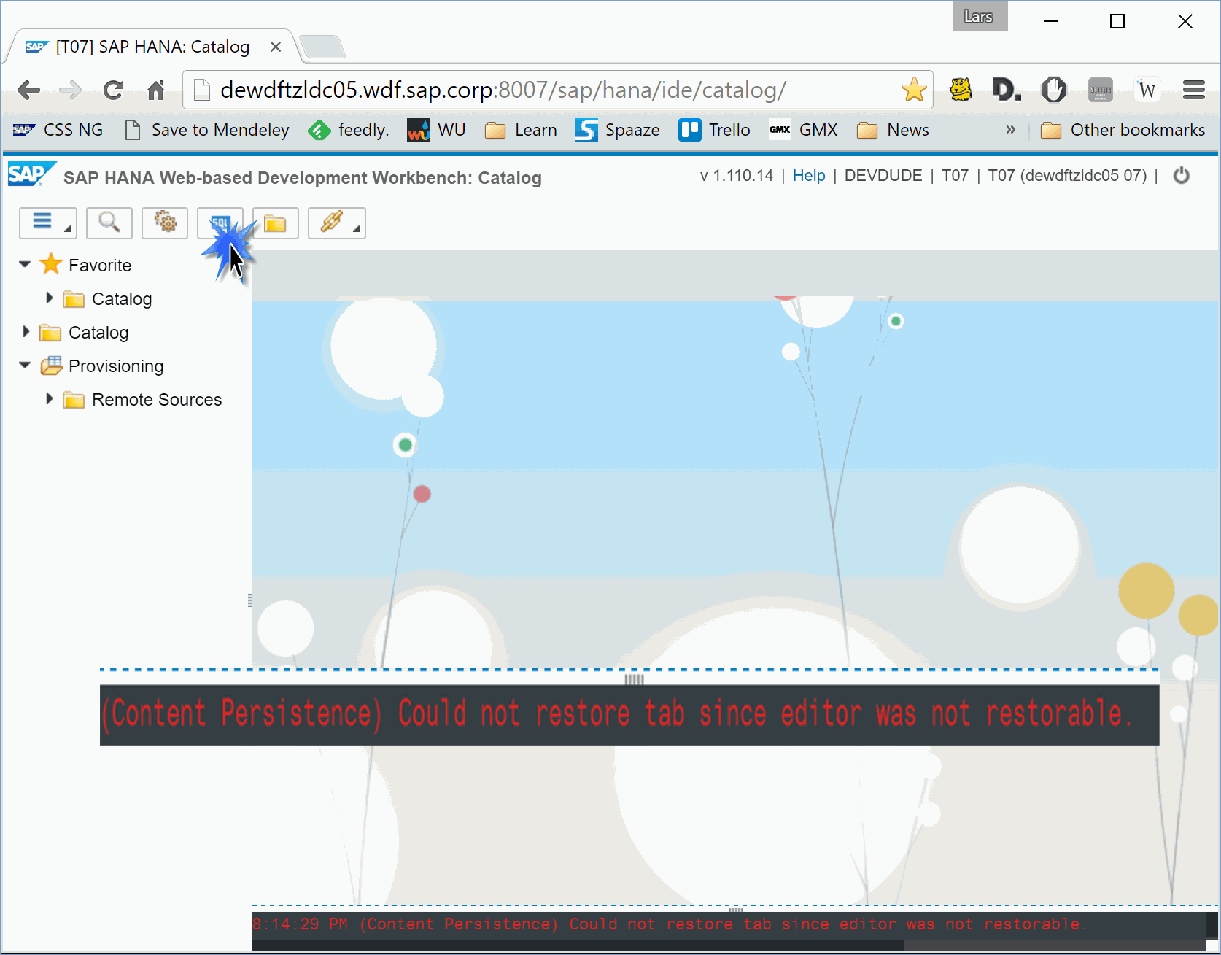Screen dimensions: 1221x955
Task: Select the Provisioning tree item
Action: pos(116,366)
